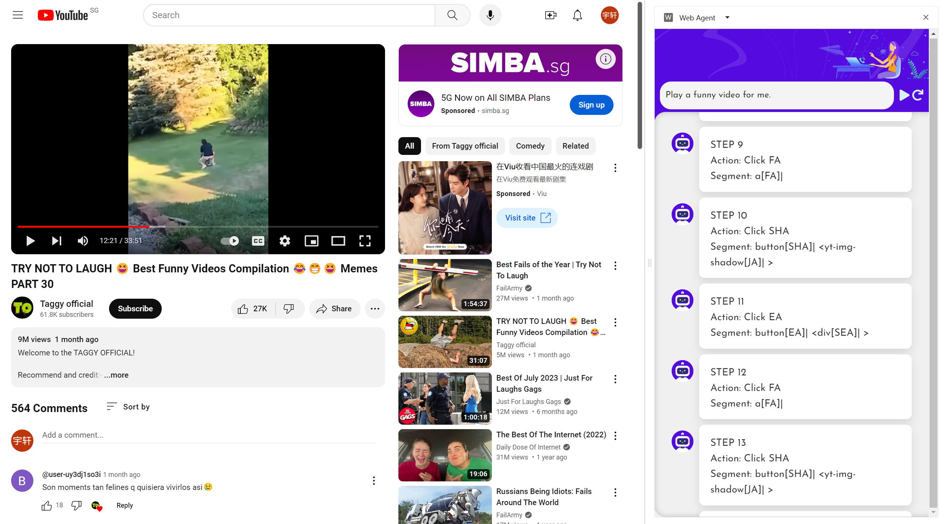This screenshot has height=524, width=947.
Task: Share the video
Action: coord(334,309)
